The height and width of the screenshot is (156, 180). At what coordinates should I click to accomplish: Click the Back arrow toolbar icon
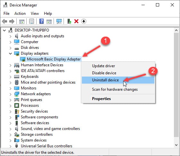tap(4, 22)
